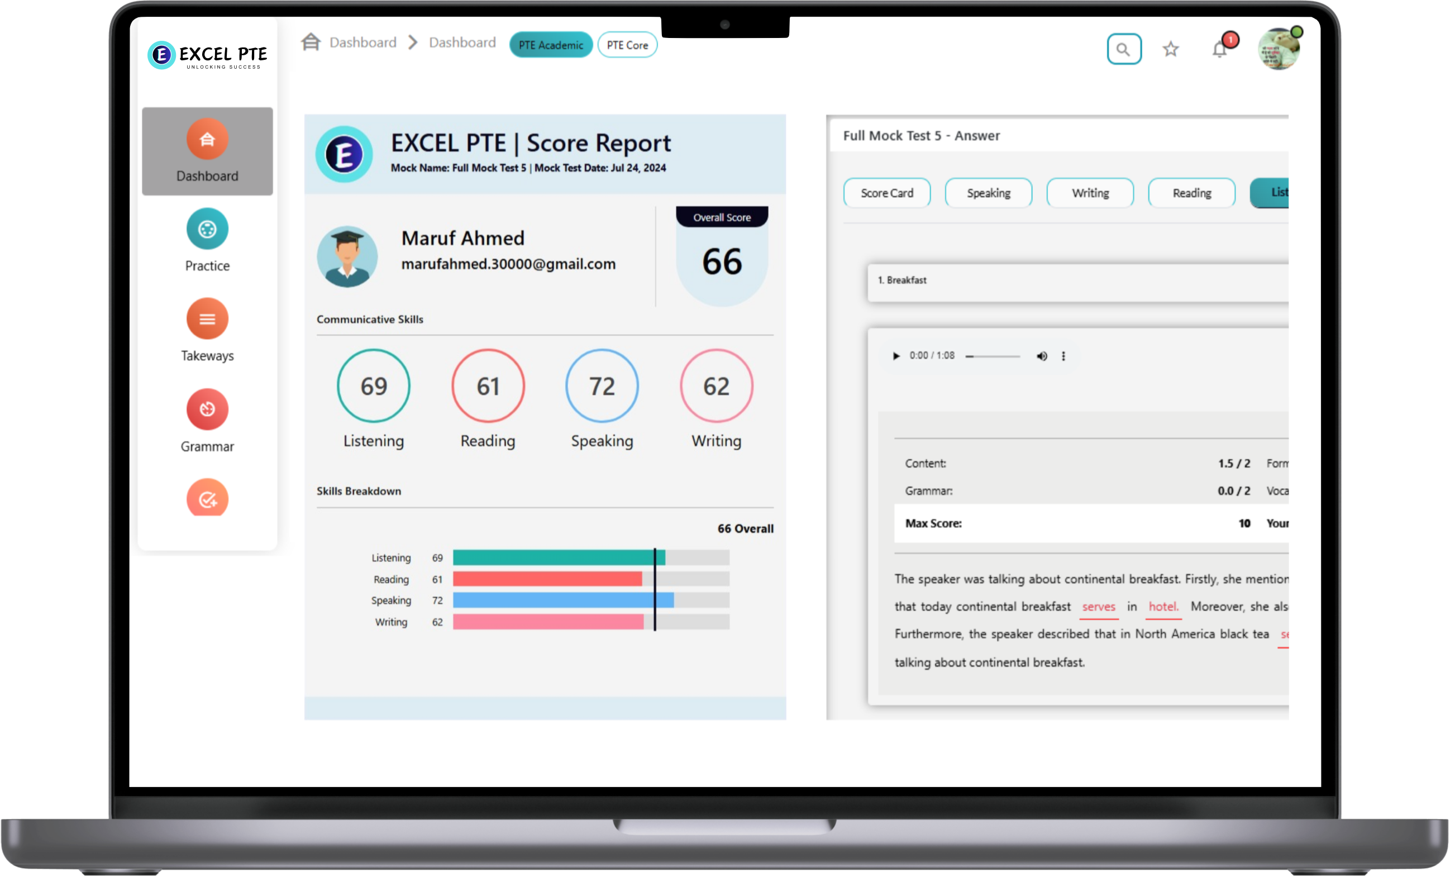Click the partly visible orange checkmark sidebar icon
This screenshot has height=877, width=1450.
tap(207, 498)
